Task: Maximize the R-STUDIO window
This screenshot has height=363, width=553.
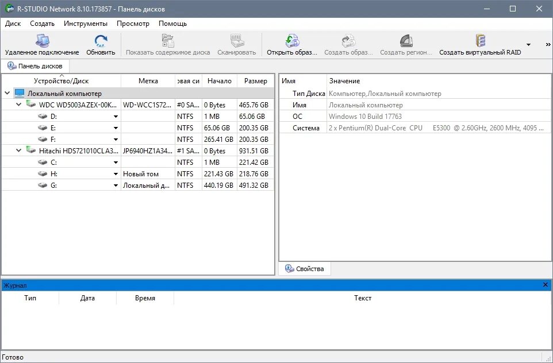Action: (x=513, y=9)
